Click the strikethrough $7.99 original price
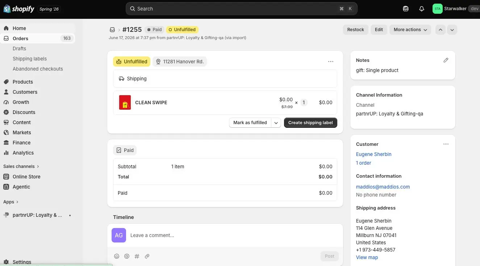 click(287, 107)
